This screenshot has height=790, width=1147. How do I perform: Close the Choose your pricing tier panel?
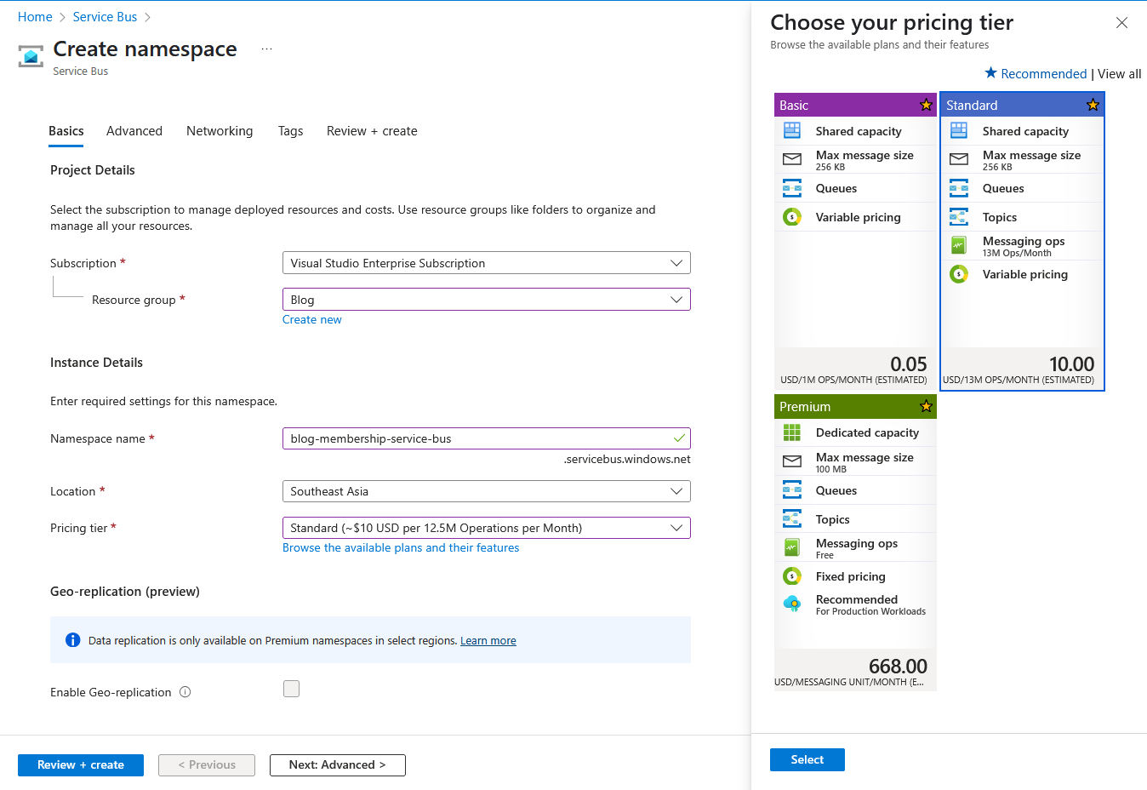point(1122,23)
